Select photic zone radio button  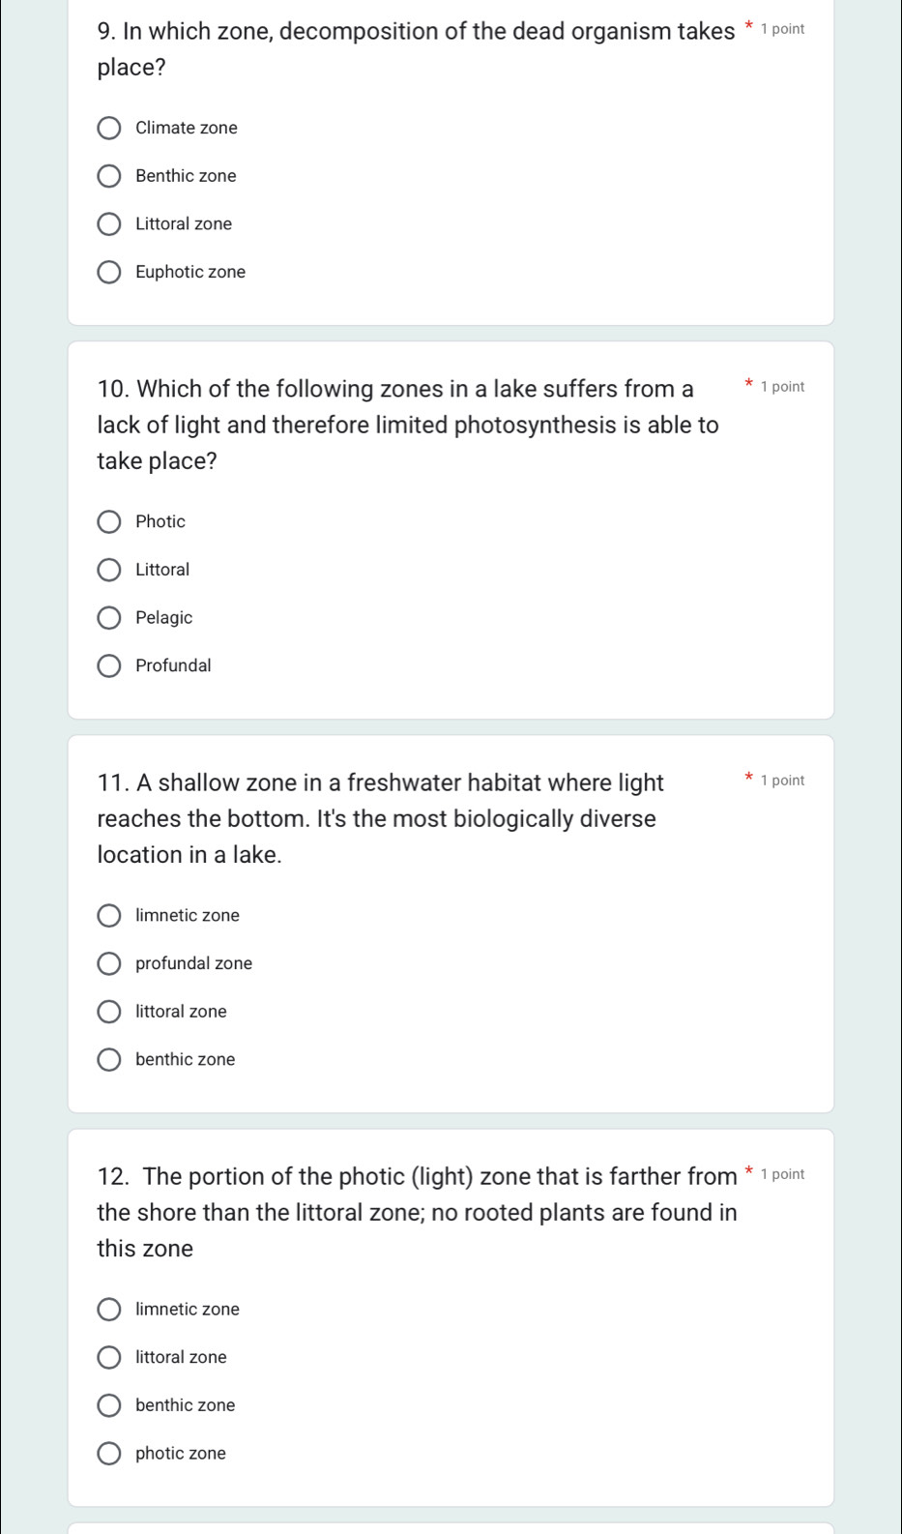(x=109, y=1454)
